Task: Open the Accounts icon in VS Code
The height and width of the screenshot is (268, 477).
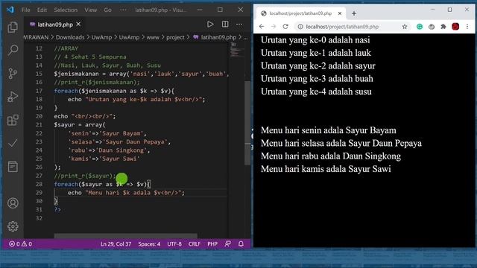Action: point(13,203)
